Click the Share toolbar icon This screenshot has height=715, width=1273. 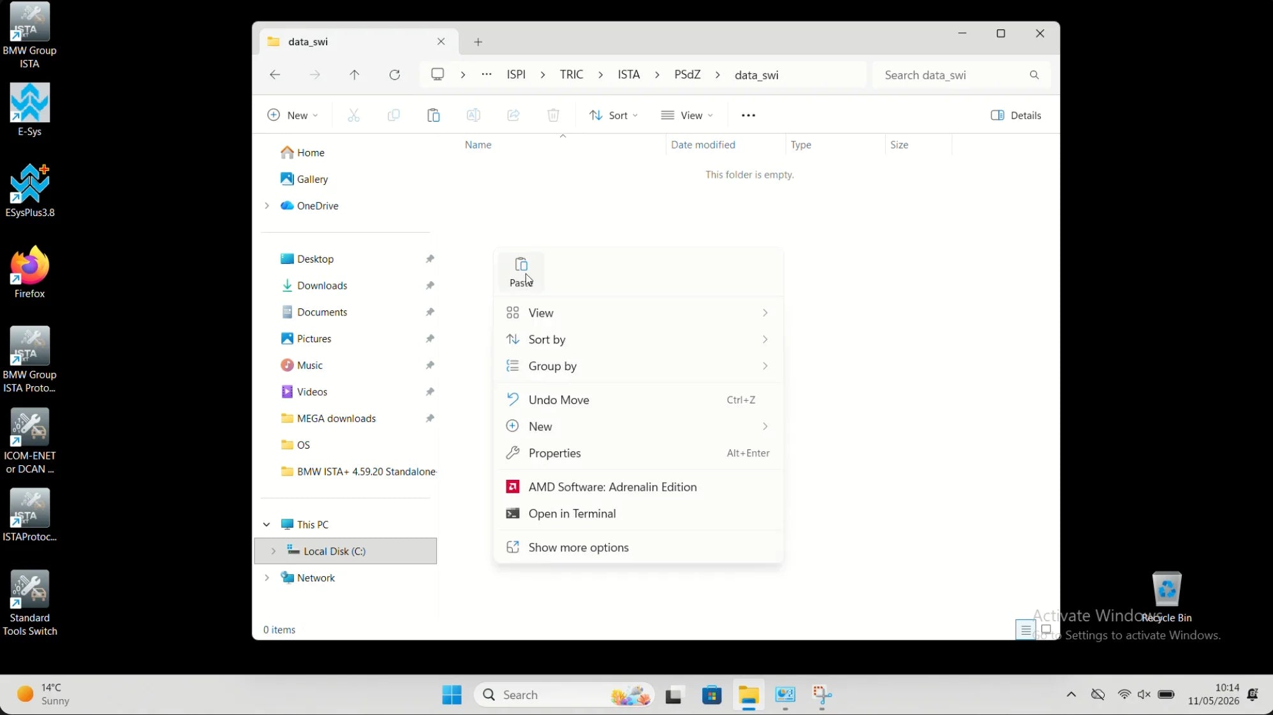[x=513, y=115]
